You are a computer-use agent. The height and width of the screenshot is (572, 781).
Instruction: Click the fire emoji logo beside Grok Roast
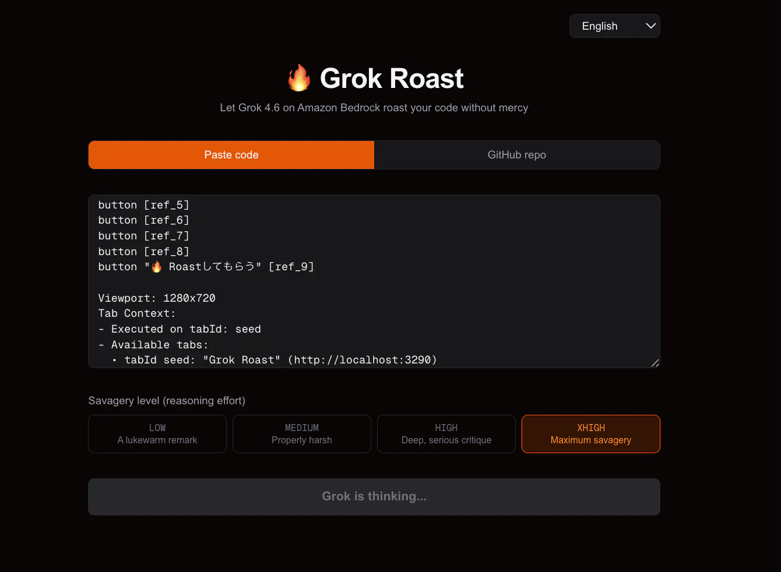click(x=299, y=78)
